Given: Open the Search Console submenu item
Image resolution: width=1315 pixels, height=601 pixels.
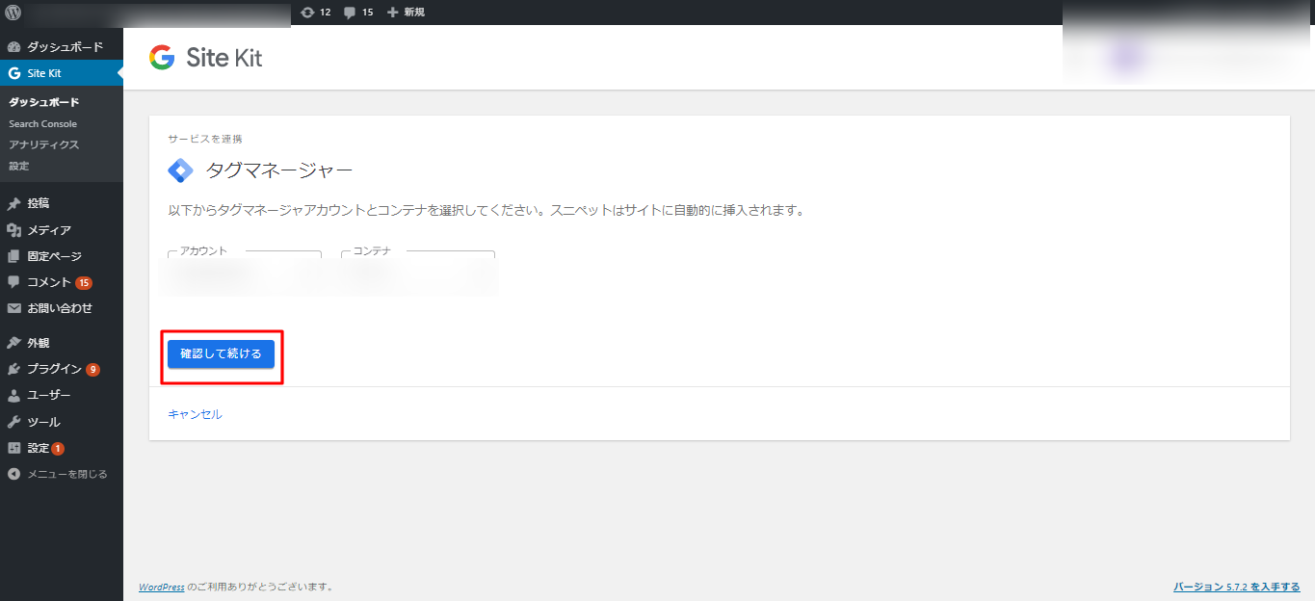Looking at the screenshot, I should click(x=43, y=123).
